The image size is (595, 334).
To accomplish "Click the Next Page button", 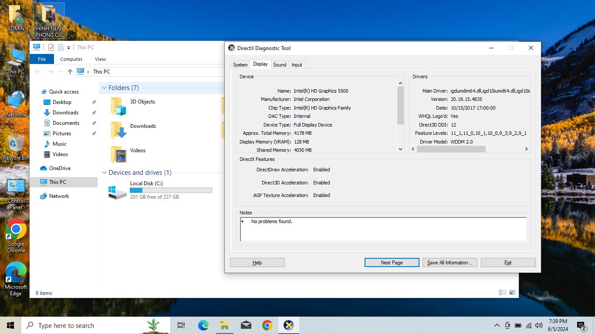I will pyautogui.click(x=392, y=263).
